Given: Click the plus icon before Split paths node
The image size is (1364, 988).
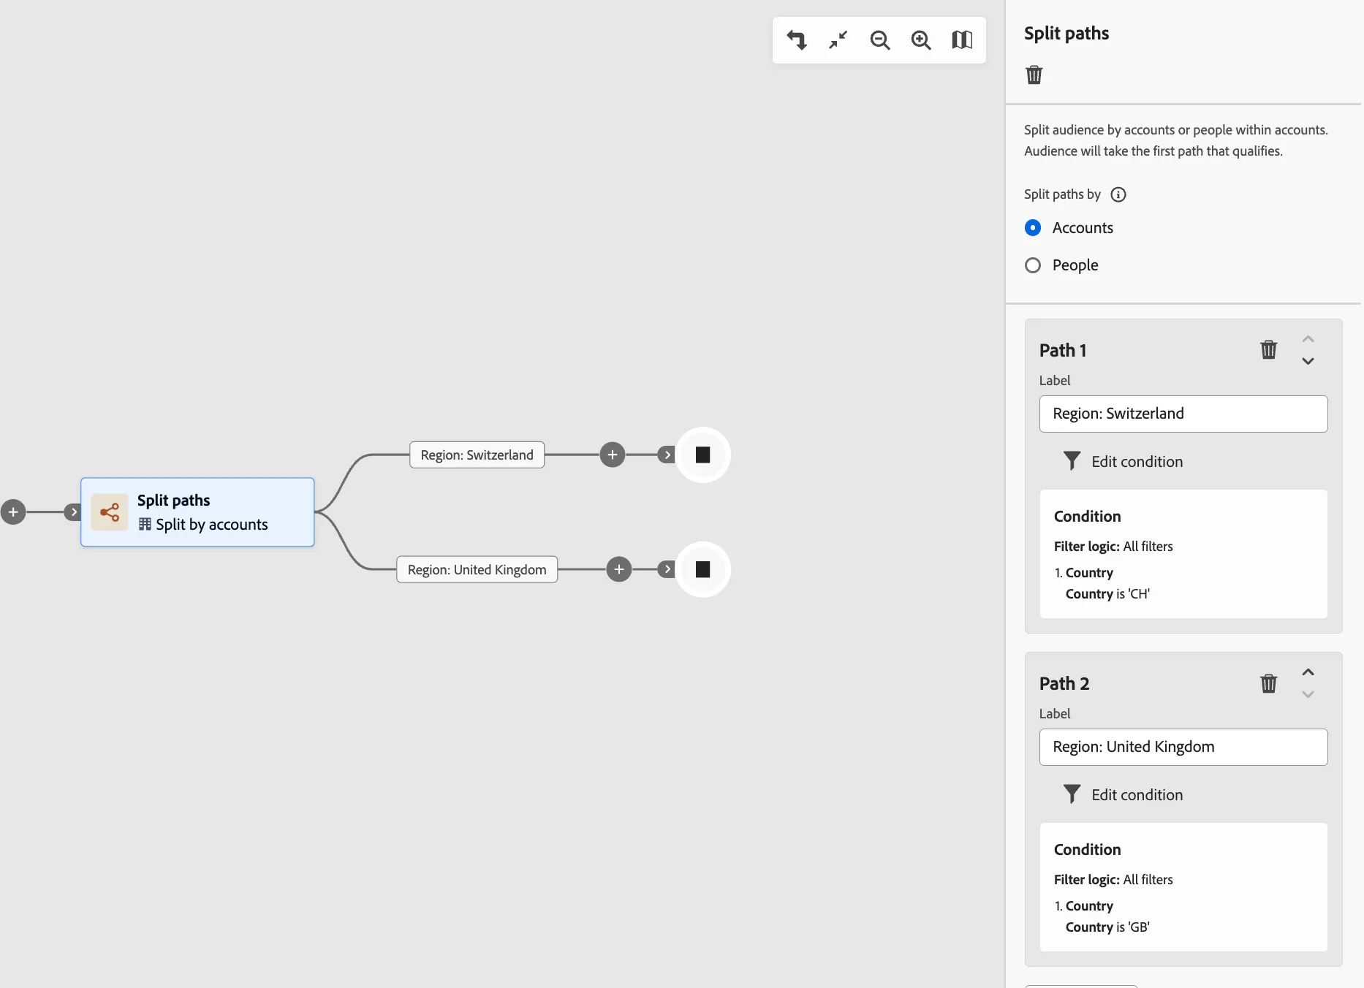Looking at the screenshot, I should [13, 512].
